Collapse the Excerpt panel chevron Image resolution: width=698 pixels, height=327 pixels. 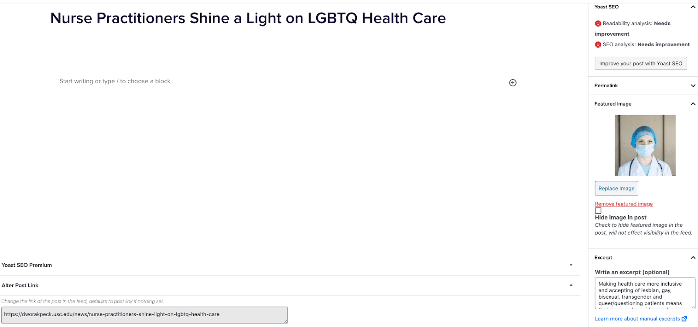click(693, 258)
